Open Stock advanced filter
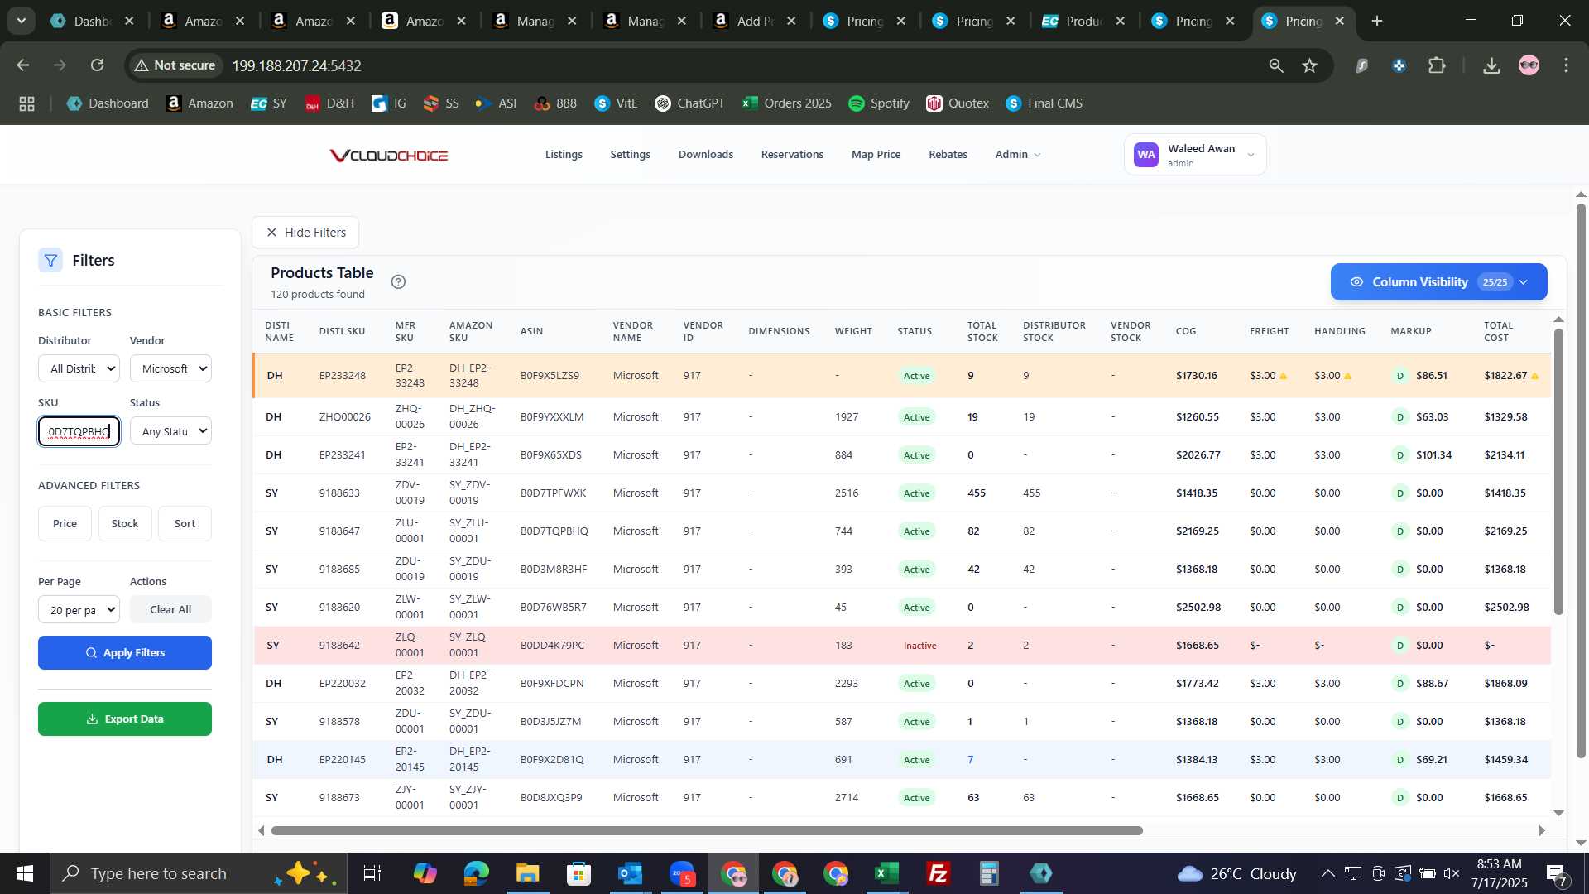1589x894 pixels. (125, 524)
